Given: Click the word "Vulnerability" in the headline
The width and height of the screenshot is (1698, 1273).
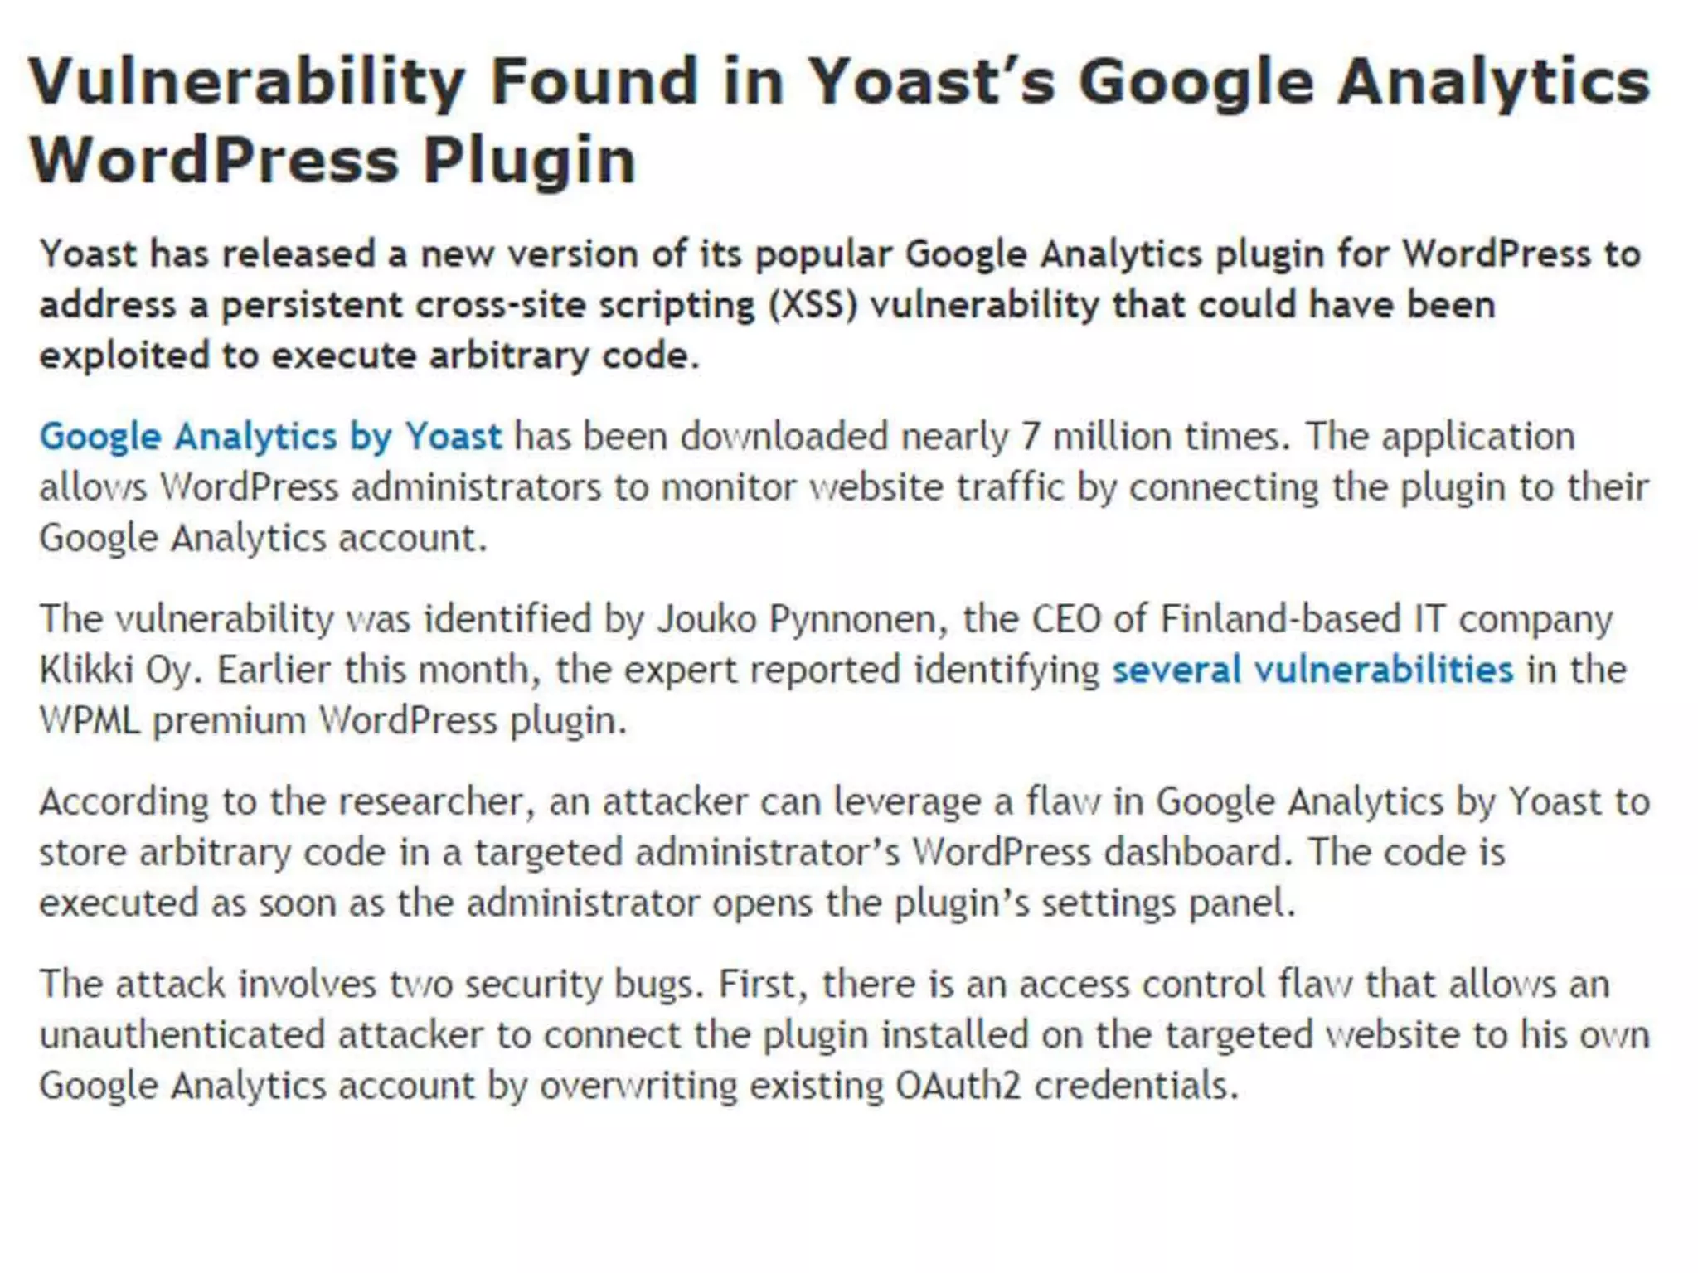Looking at the screenshot, I should (x=247, y=81).
